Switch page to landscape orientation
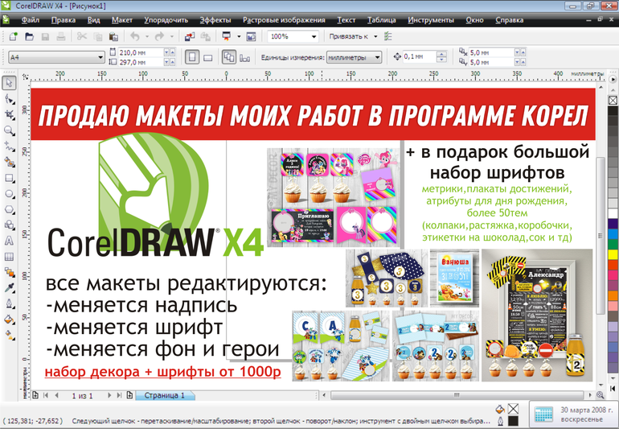Image resolution: width=619 pixels, height=429 pixels. pyautogui.click(x=208, y=57)
